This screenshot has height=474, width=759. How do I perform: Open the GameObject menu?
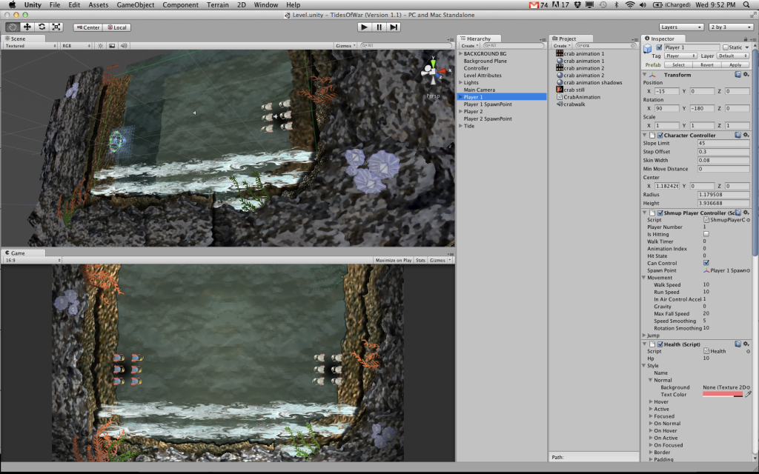135,5
